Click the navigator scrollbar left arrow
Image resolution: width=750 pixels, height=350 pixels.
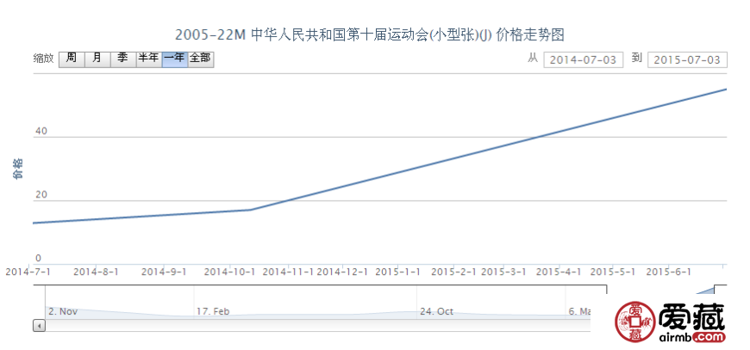pos(39,326)
